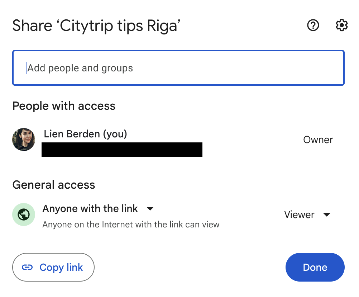Open sharing settings gear icon
The image size is (359, 297).
click(341, 25)
